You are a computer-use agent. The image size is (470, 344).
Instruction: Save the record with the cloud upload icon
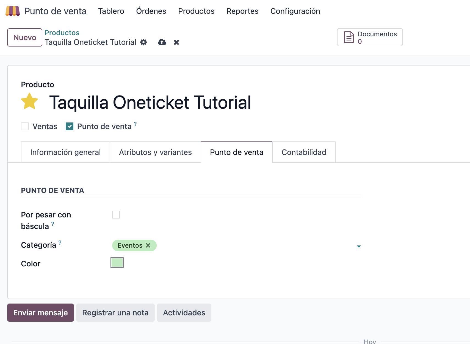click(x=162, y=42)
